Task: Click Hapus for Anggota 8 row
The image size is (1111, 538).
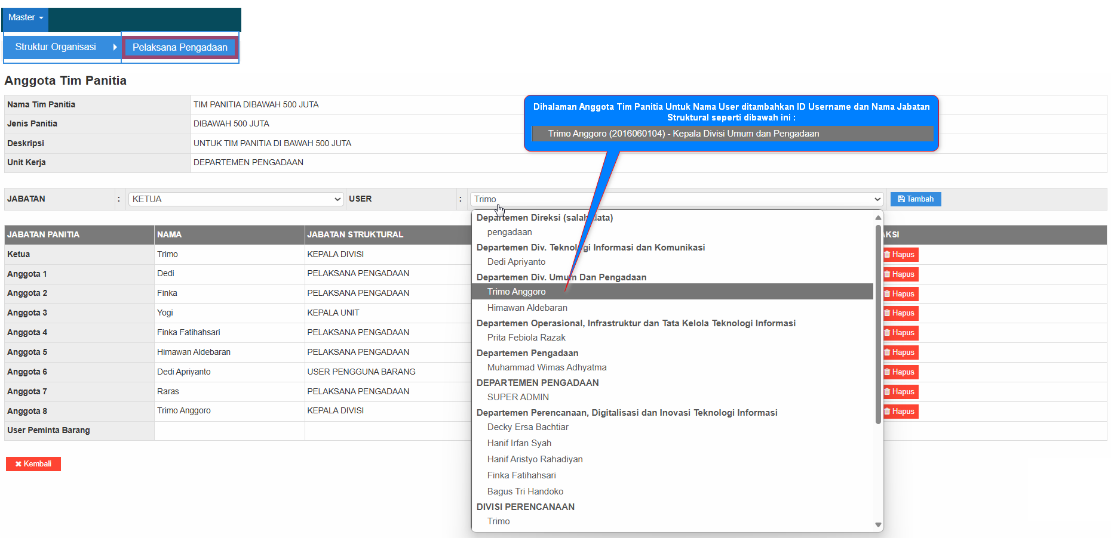Action: coord(900,412)
